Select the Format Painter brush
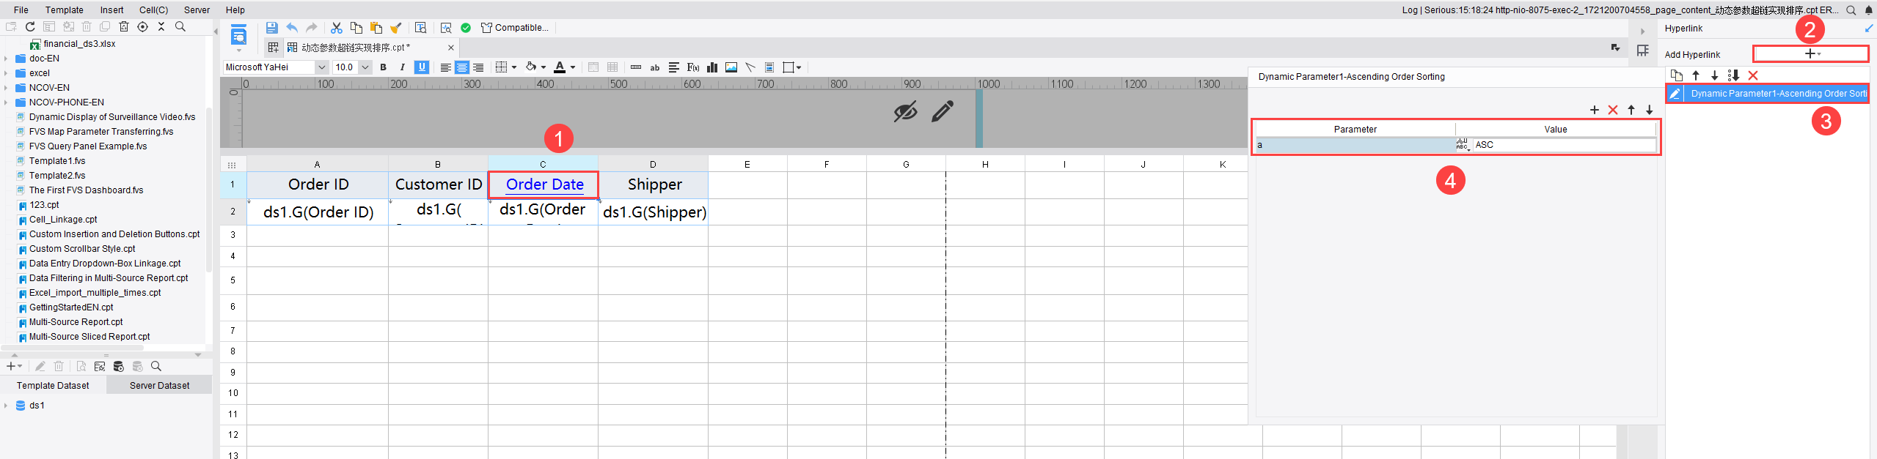The height and width of the screenshot is (459, 1877). pyautogui.click(x=396, y=28)
